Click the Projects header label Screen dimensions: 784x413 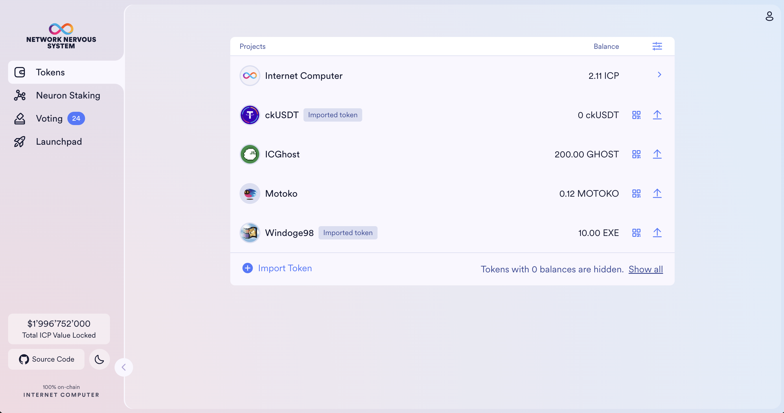pyautogui.click(x=252, y=46)
